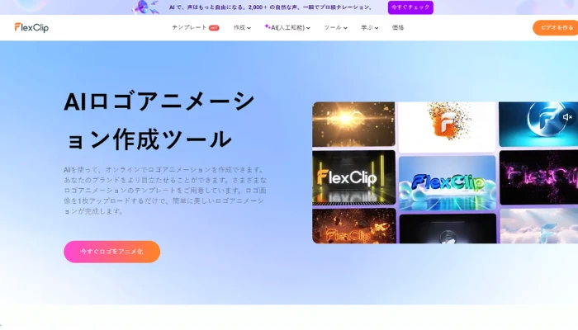Unmute the video preview speaker icon

tap(567, 117)
